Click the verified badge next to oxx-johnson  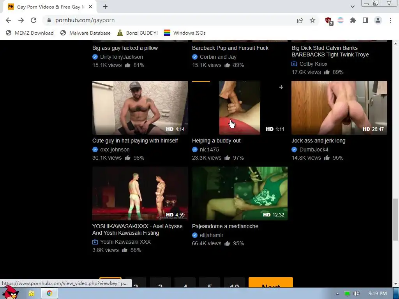(x=95, y=149)
